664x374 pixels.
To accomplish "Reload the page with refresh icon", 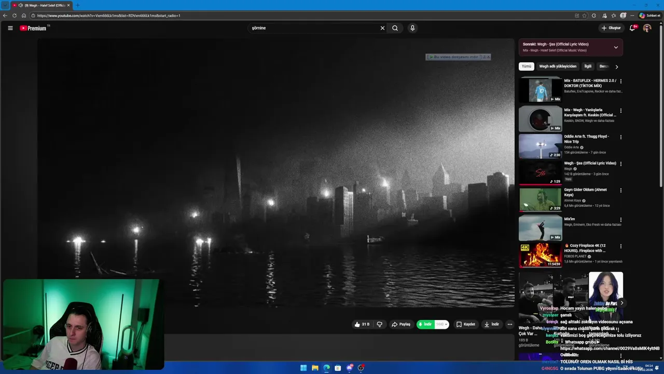I will point(15,16).
